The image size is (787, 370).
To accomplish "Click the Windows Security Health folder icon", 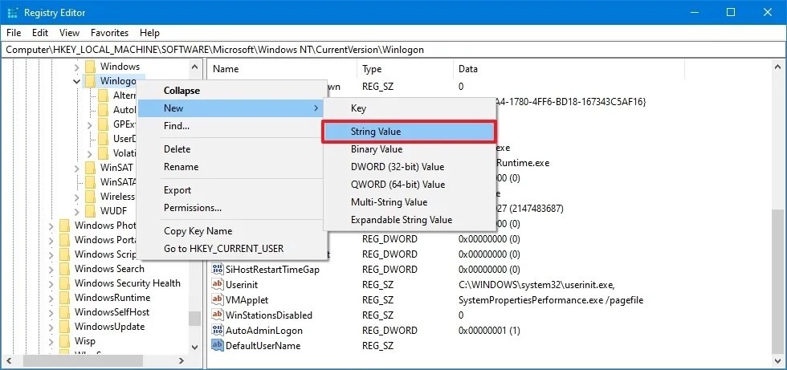I will click(x=65, y=283).
